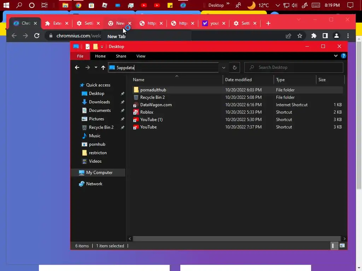Bookmark page with the star icon
This screenshot has height=271, width=362.
tap(300, 36)
